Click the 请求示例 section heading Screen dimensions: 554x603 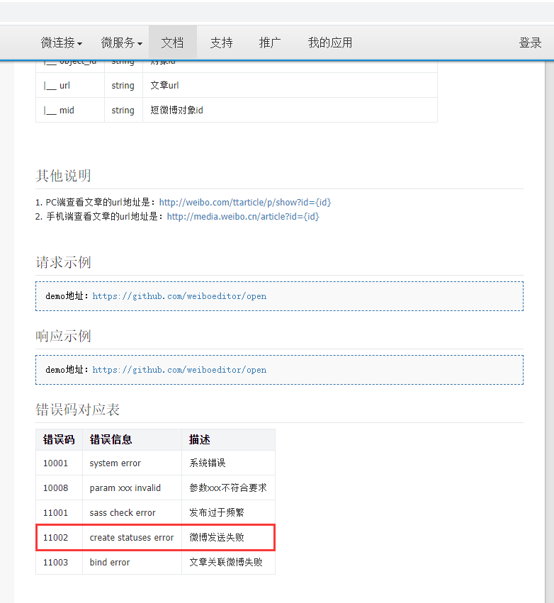[x=64, y=262]
